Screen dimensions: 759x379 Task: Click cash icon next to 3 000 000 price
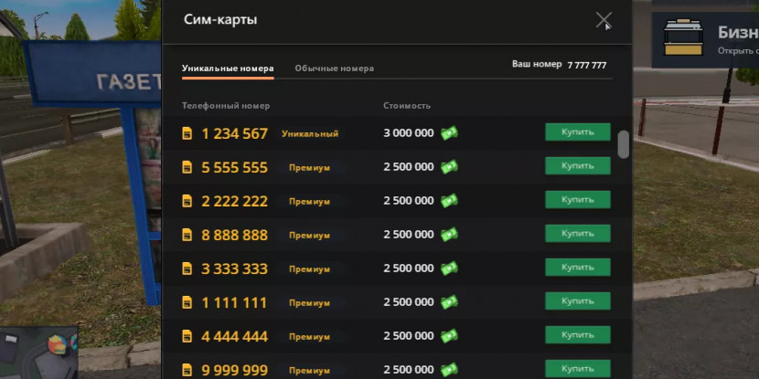pos(449,133)
